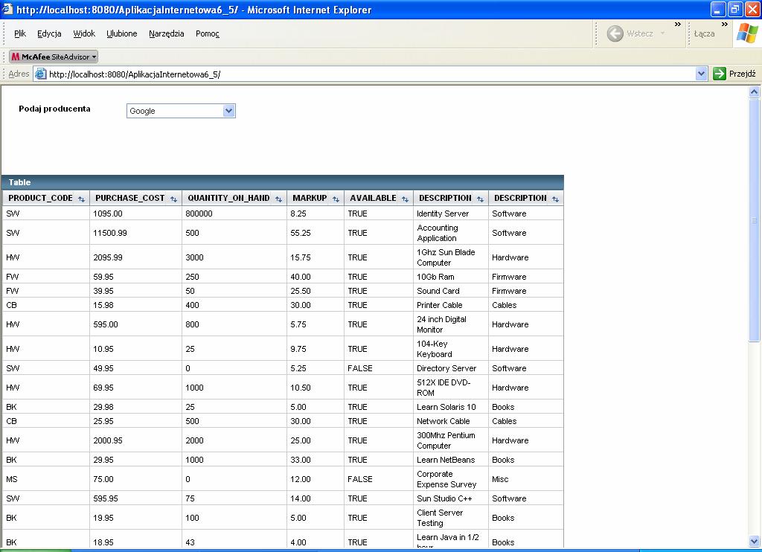Click the PURCHASE_COST column header
Viewport: 762px width, 552px height.
[x=136, y=198]
